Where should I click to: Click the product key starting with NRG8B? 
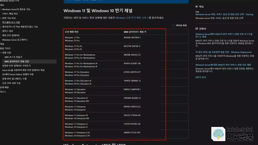pyautogui.click(x=132, y=55)
